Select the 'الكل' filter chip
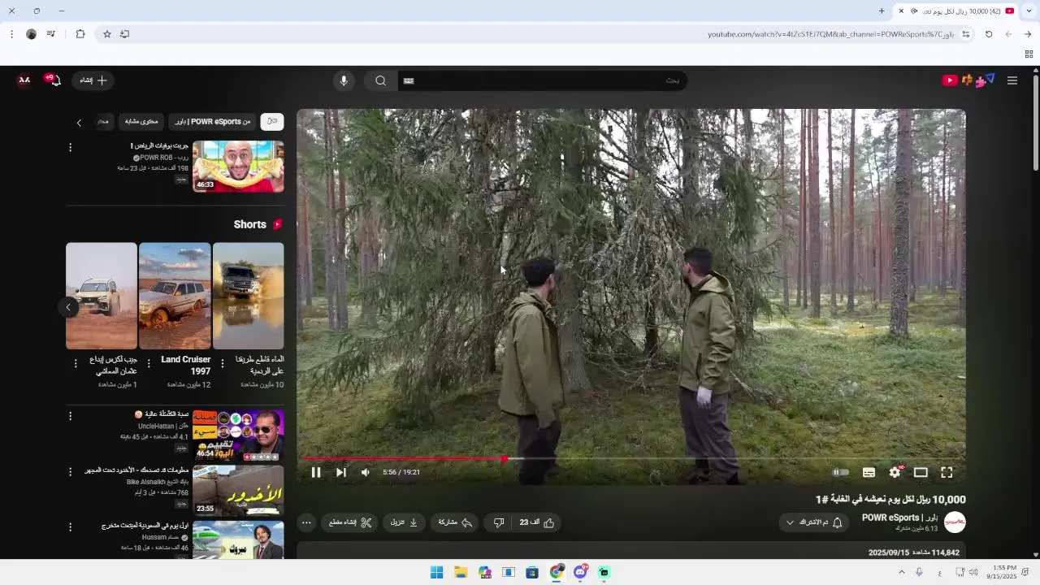The width and height of the screenshot is (1040, 585). click(272, 122)
